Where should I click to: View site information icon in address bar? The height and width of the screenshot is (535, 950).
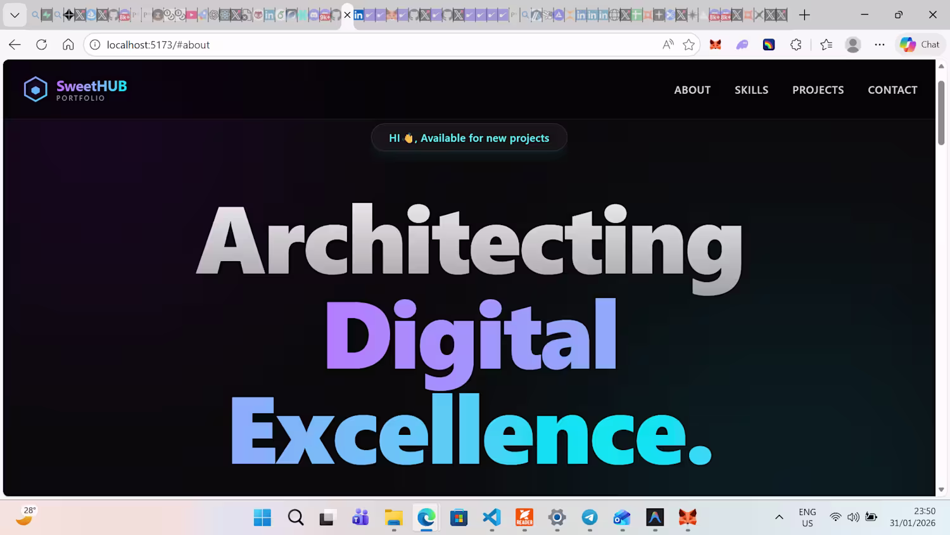coord(95,44)
